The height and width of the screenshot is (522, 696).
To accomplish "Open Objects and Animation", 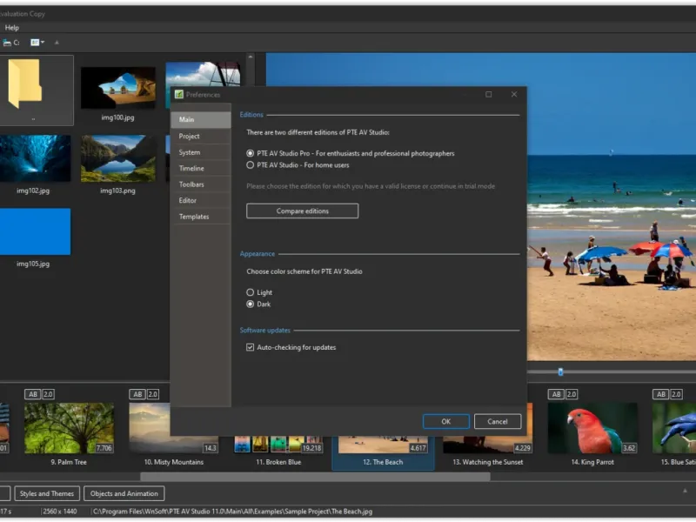I will click(x=124, y=493).
